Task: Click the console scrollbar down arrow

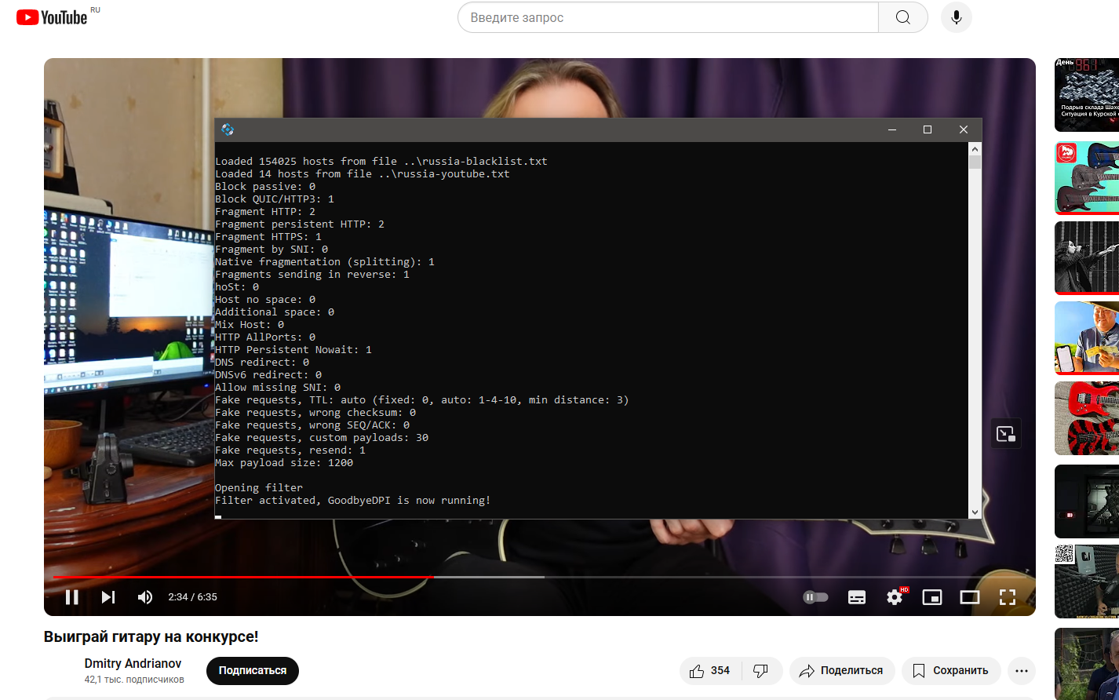Action: point(975,512)
